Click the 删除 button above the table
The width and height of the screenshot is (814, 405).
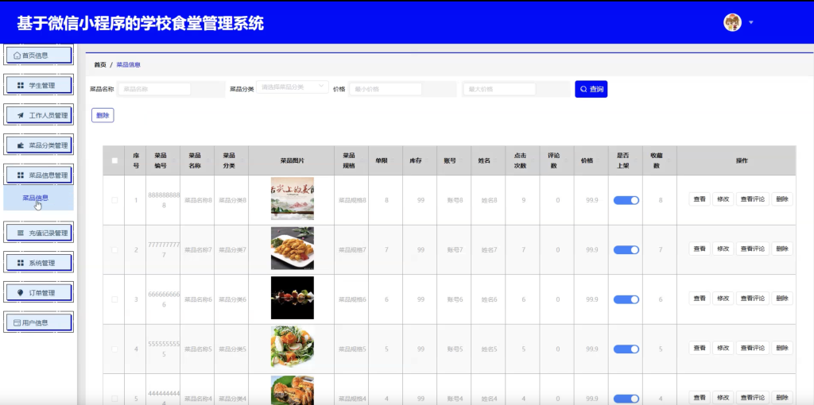(103, 115)
